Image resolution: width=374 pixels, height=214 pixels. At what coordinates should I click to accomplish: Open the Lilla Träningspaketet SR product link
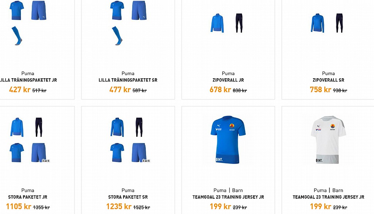pos(128,80)
